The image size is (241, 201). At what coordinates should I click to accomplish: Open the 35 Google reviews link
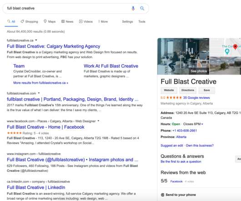196,98
